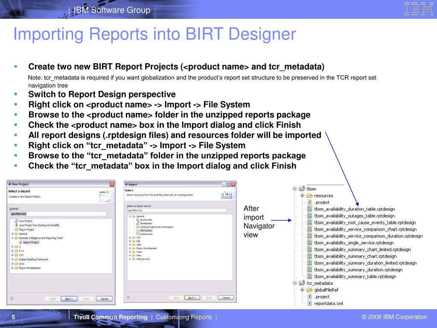
Task: Click Cancel button in New Project dialog
Action: pyautogui.click(x=104, y=299)
